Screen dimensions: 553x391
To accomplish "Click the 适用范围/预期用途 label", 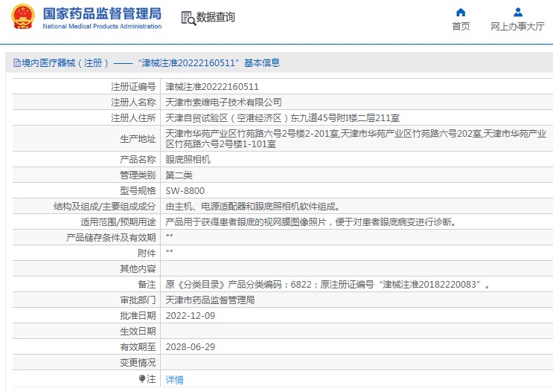I will click(118, 222).
